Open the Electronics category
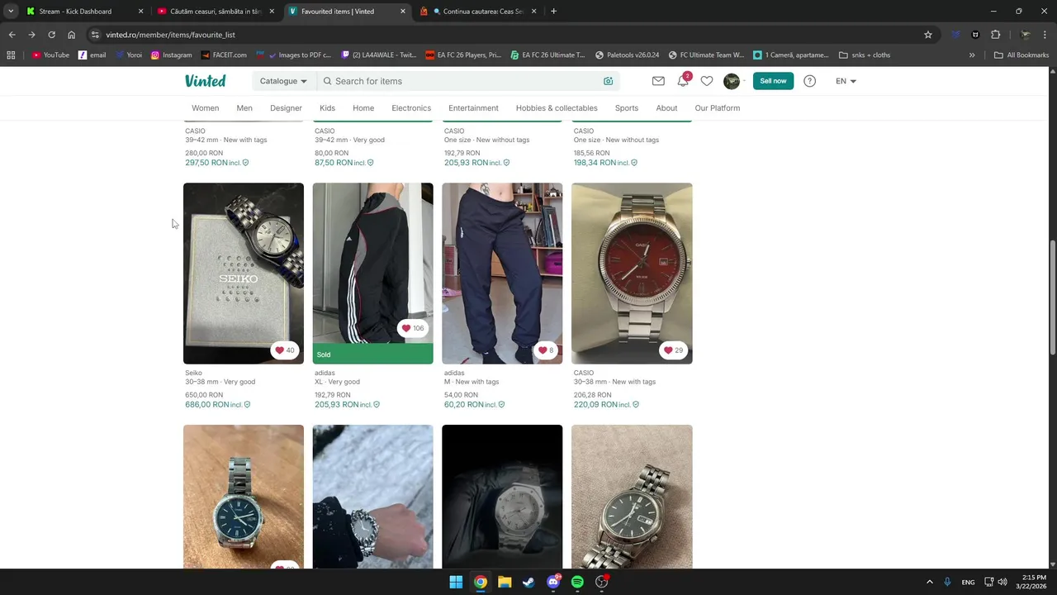This screenshot has width=1057, height=595. pos(411,108)
